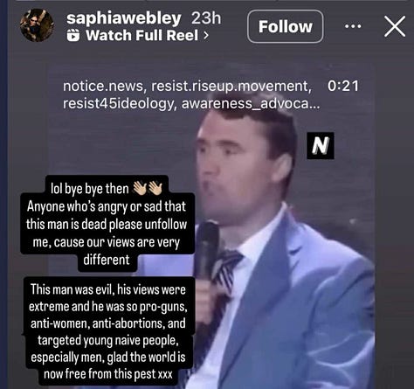The width and height of the screenshot is (414, 389).
Task: Click the first story progress bar segment
Action: point(80,1)
